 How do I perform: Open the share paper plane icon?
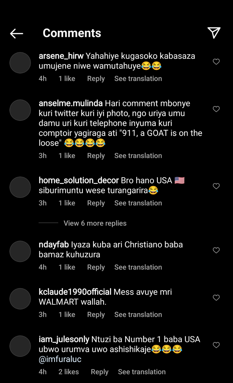tap(214, 33)
